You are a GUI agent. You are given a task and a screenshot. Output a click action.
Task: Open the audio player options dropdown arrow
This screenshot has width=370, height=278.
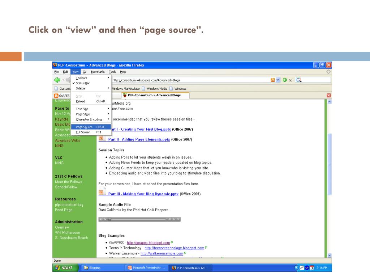pyautogui.click(x=178, y=219)
